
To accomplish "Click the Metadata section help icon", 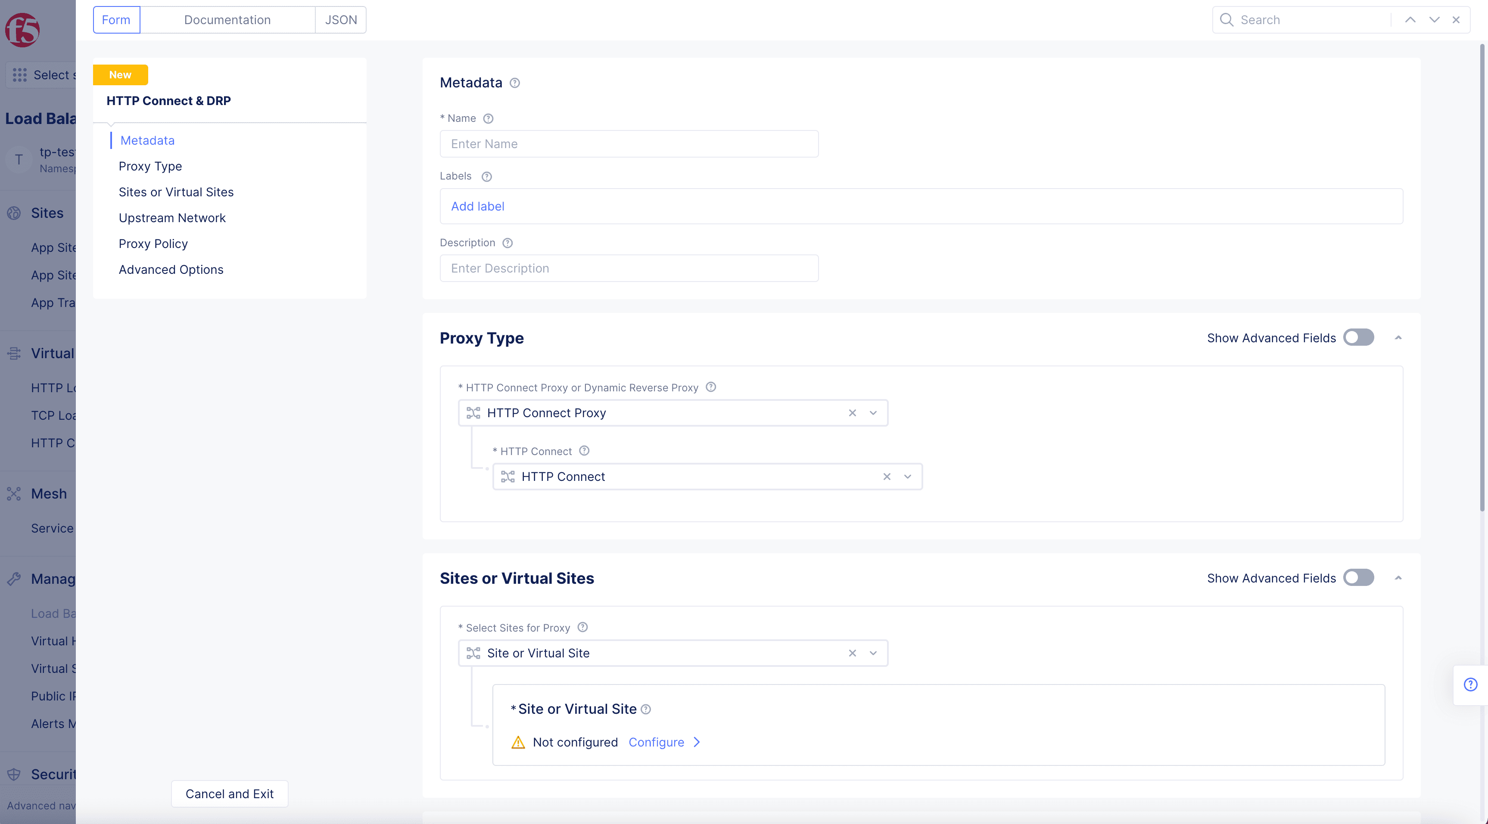I will (515, 83).
